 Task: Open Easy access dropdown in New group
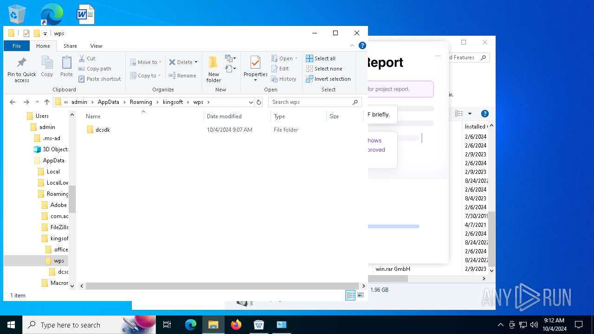click(x=231, y=69)
